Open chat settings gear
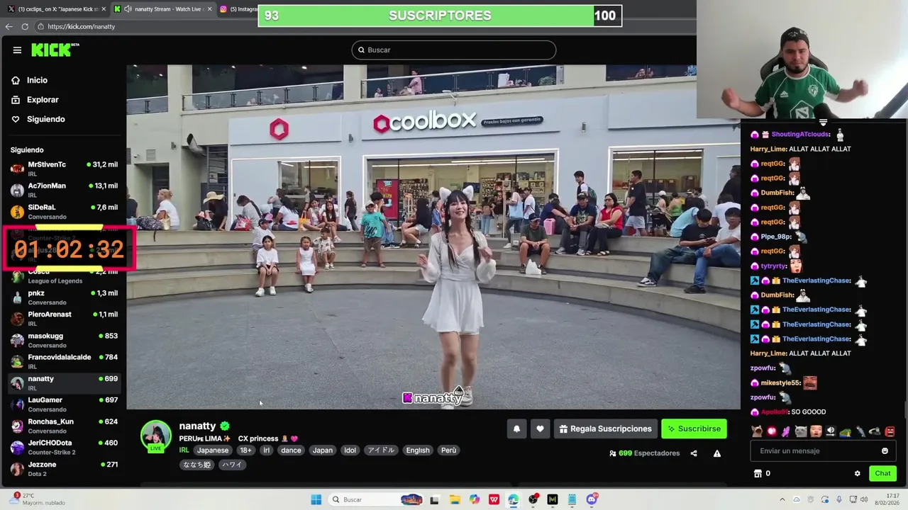908x510 pixels. coord(857,473)
